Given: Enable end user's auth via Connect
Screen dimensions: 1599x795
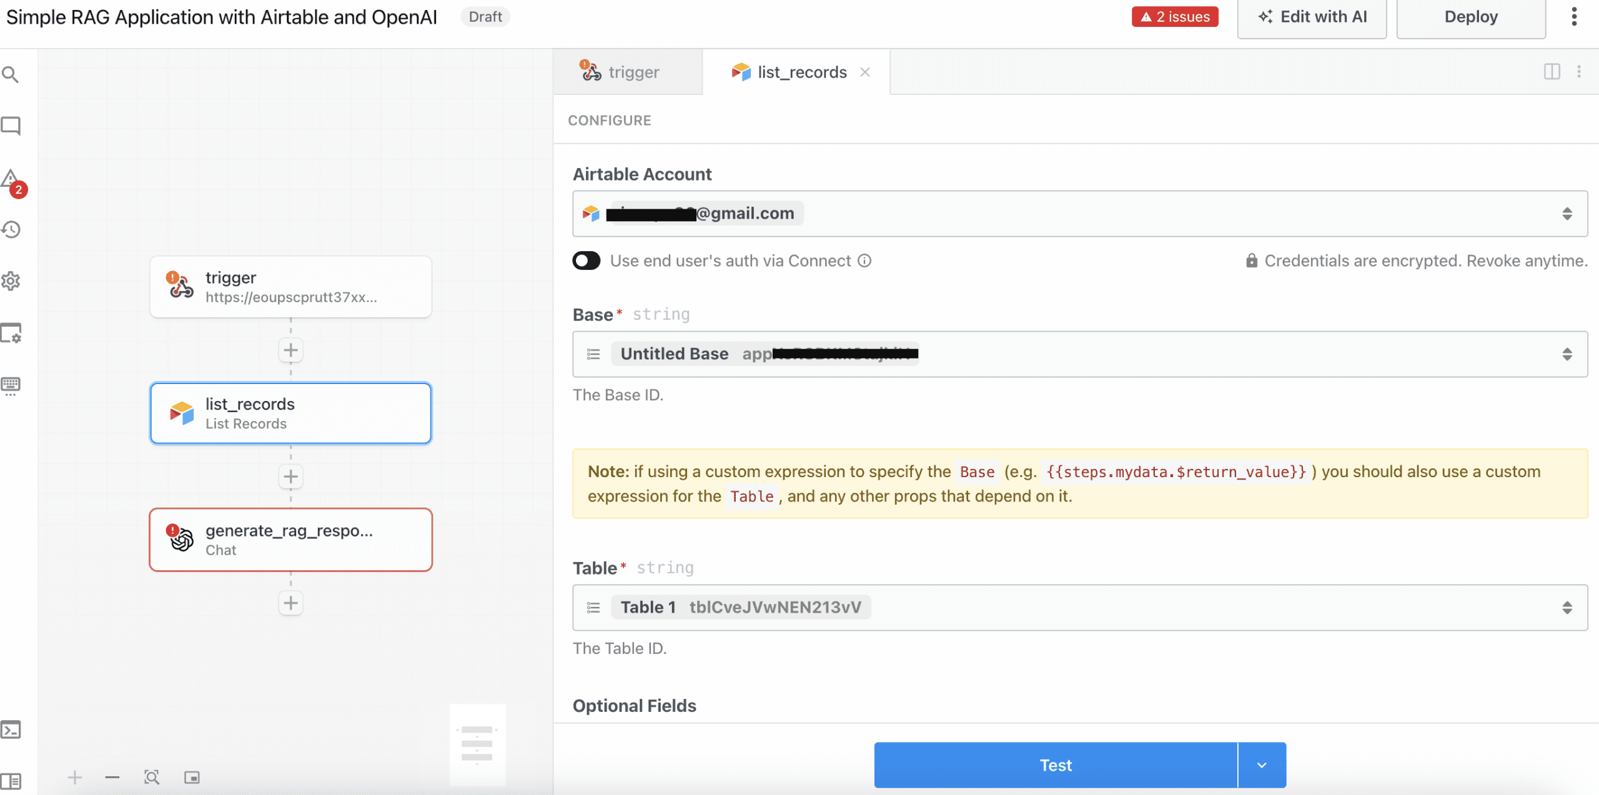Looking at the screenshot, I should click(585, 260).
